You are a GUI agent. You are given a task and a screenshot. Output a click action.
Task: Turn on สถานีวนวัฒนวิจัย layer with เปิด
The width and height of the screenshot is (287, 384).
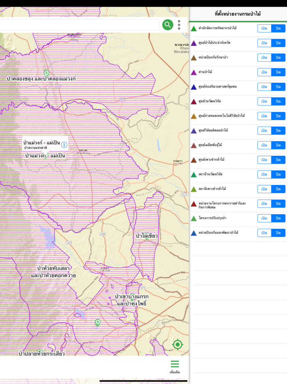click(264, 174)
